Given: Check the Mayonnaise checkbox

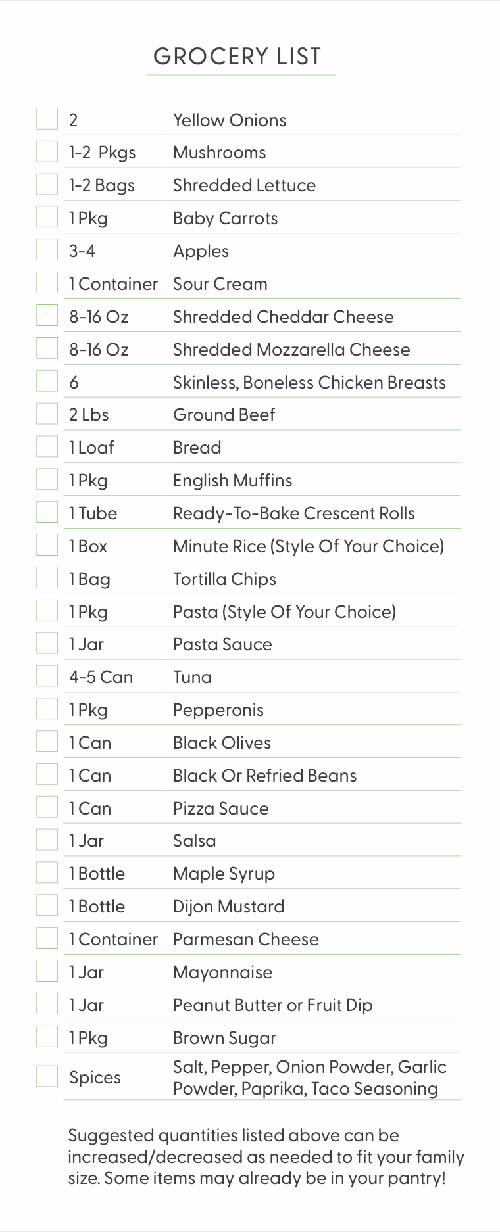Looking at the screenshot, I should [x=47, y=972].
